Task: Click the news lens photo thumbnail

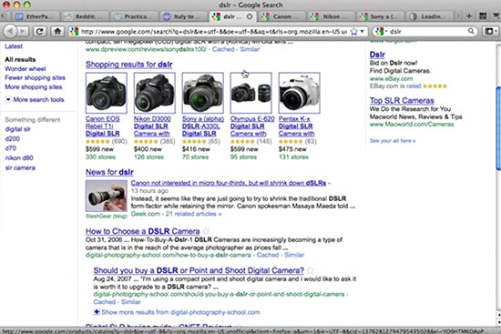Action: point(107,196)
